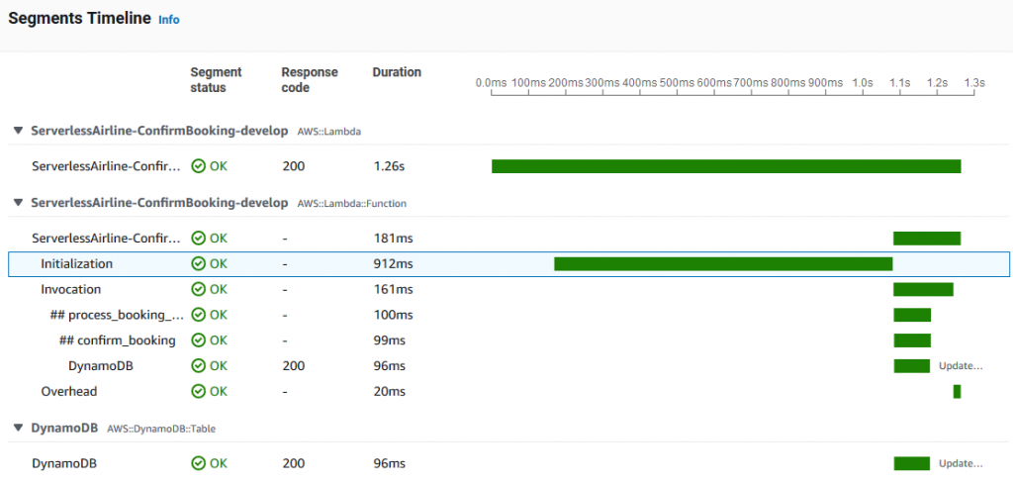Click the 161ms Invocation timeline bar
Image resolution: width=1013 pixels, height=485 pixels.
click(x=923, y=289)
